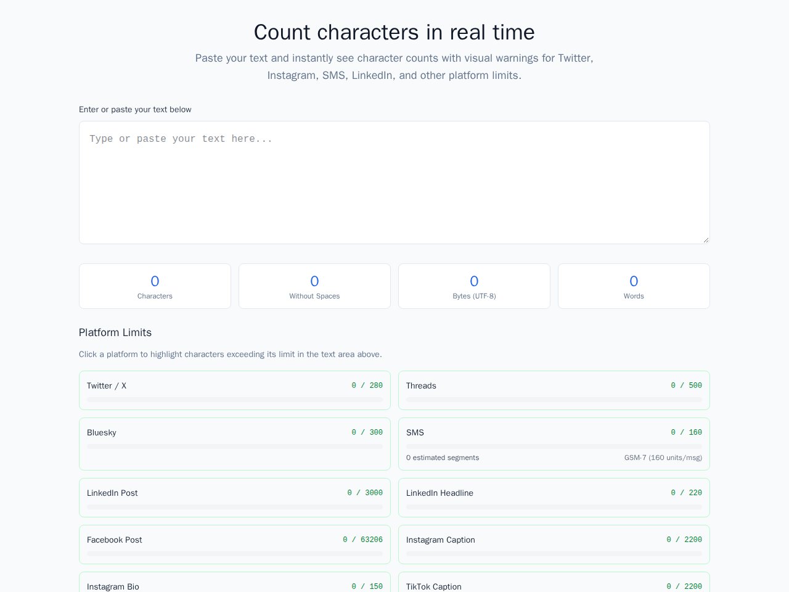789x592 pixels.
Task: Select the Twitter / X platform card
Action: (x=235, y=390)
